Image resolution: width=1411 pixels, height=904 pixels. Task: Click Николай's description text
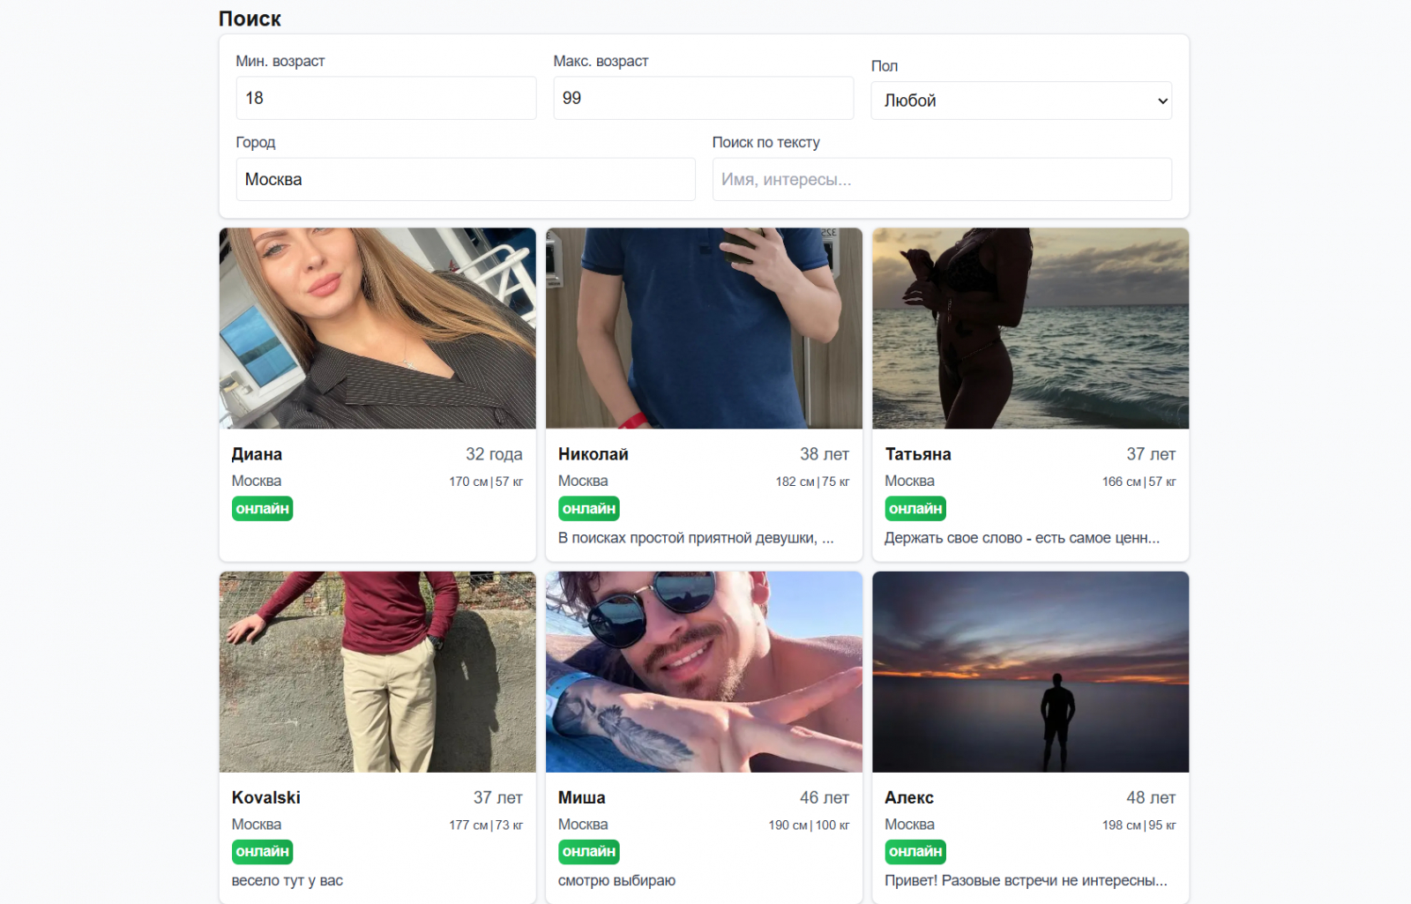[695, 538]
